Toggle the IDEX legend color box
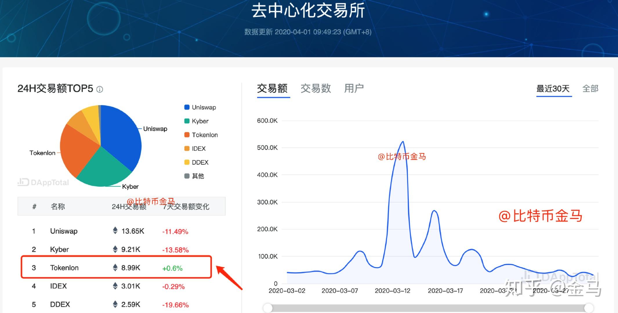618x313 pixels. 187,148
